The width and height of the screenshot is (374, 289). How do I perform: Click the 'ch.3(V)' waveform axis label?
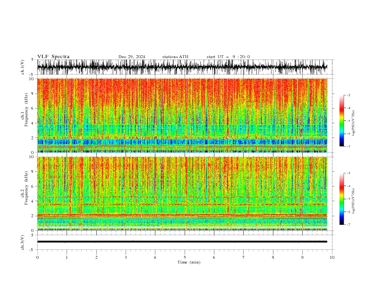tap(23, 242)
